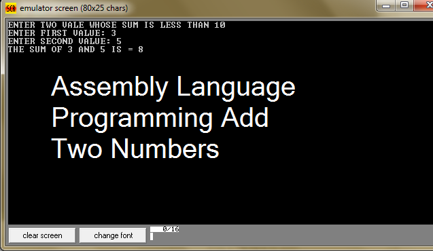Close the emulator screen window
Screen dimensions: 433x251
[424, 5]
